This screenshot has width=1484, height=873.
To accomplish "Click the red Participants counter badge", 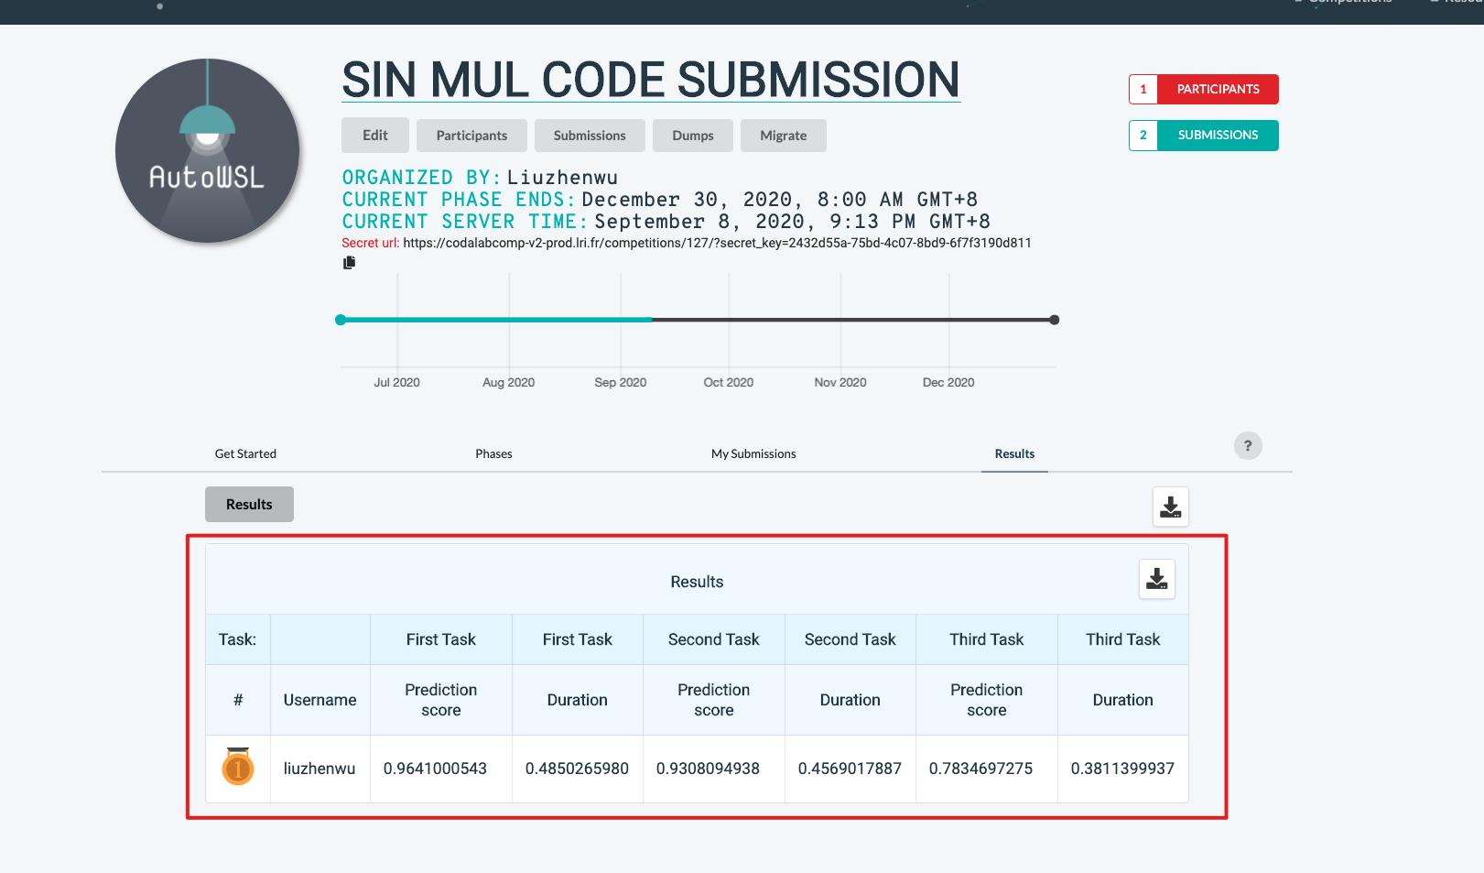I will point(1203,89).
